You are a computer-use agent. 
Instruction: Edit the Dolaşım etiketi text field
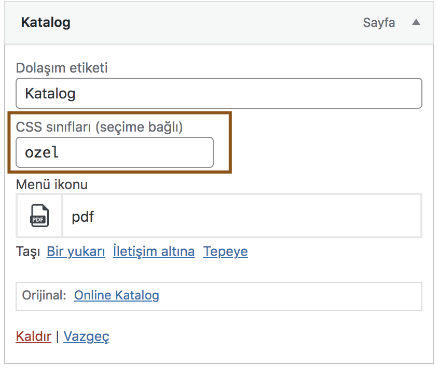click(x=219, y=93)
